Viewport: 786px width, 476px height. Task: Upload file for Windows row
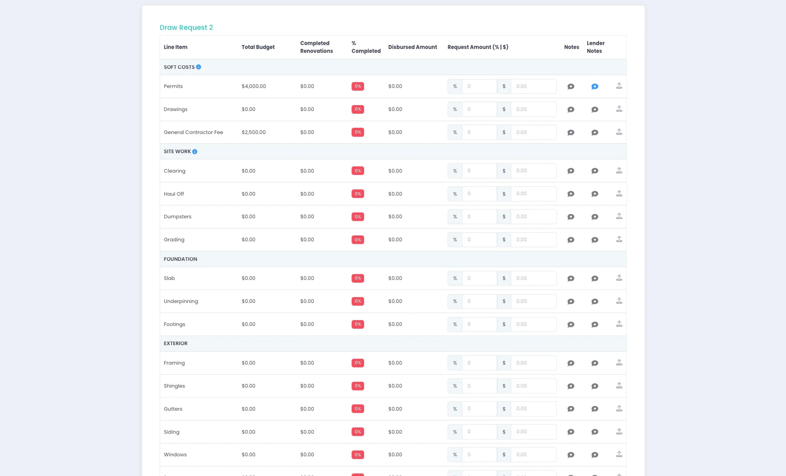click(x=619, y=454)
